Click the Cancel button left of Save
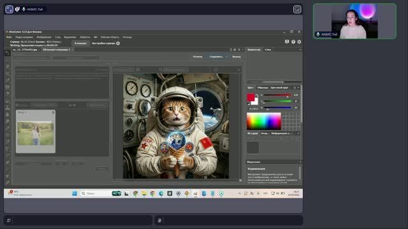The width and height of the screenshot is (408, 229). point(198,57)
